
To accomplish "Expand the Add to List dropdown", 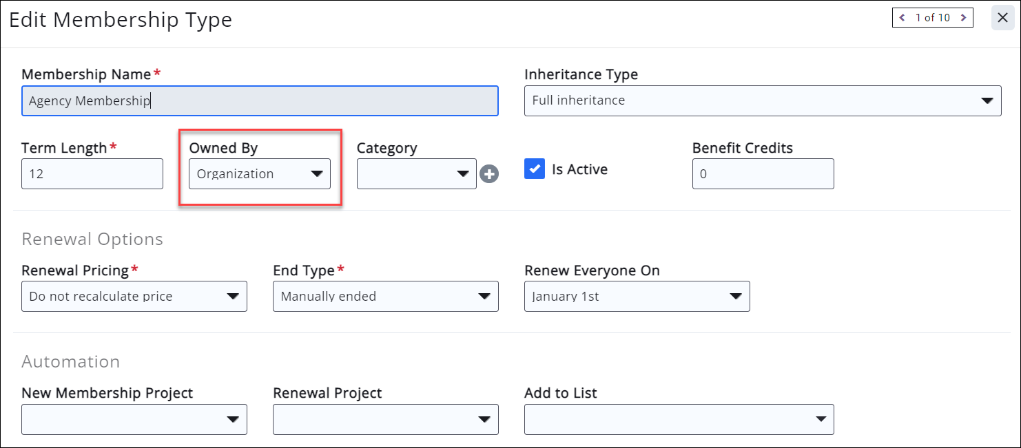I will pos(679,419).
